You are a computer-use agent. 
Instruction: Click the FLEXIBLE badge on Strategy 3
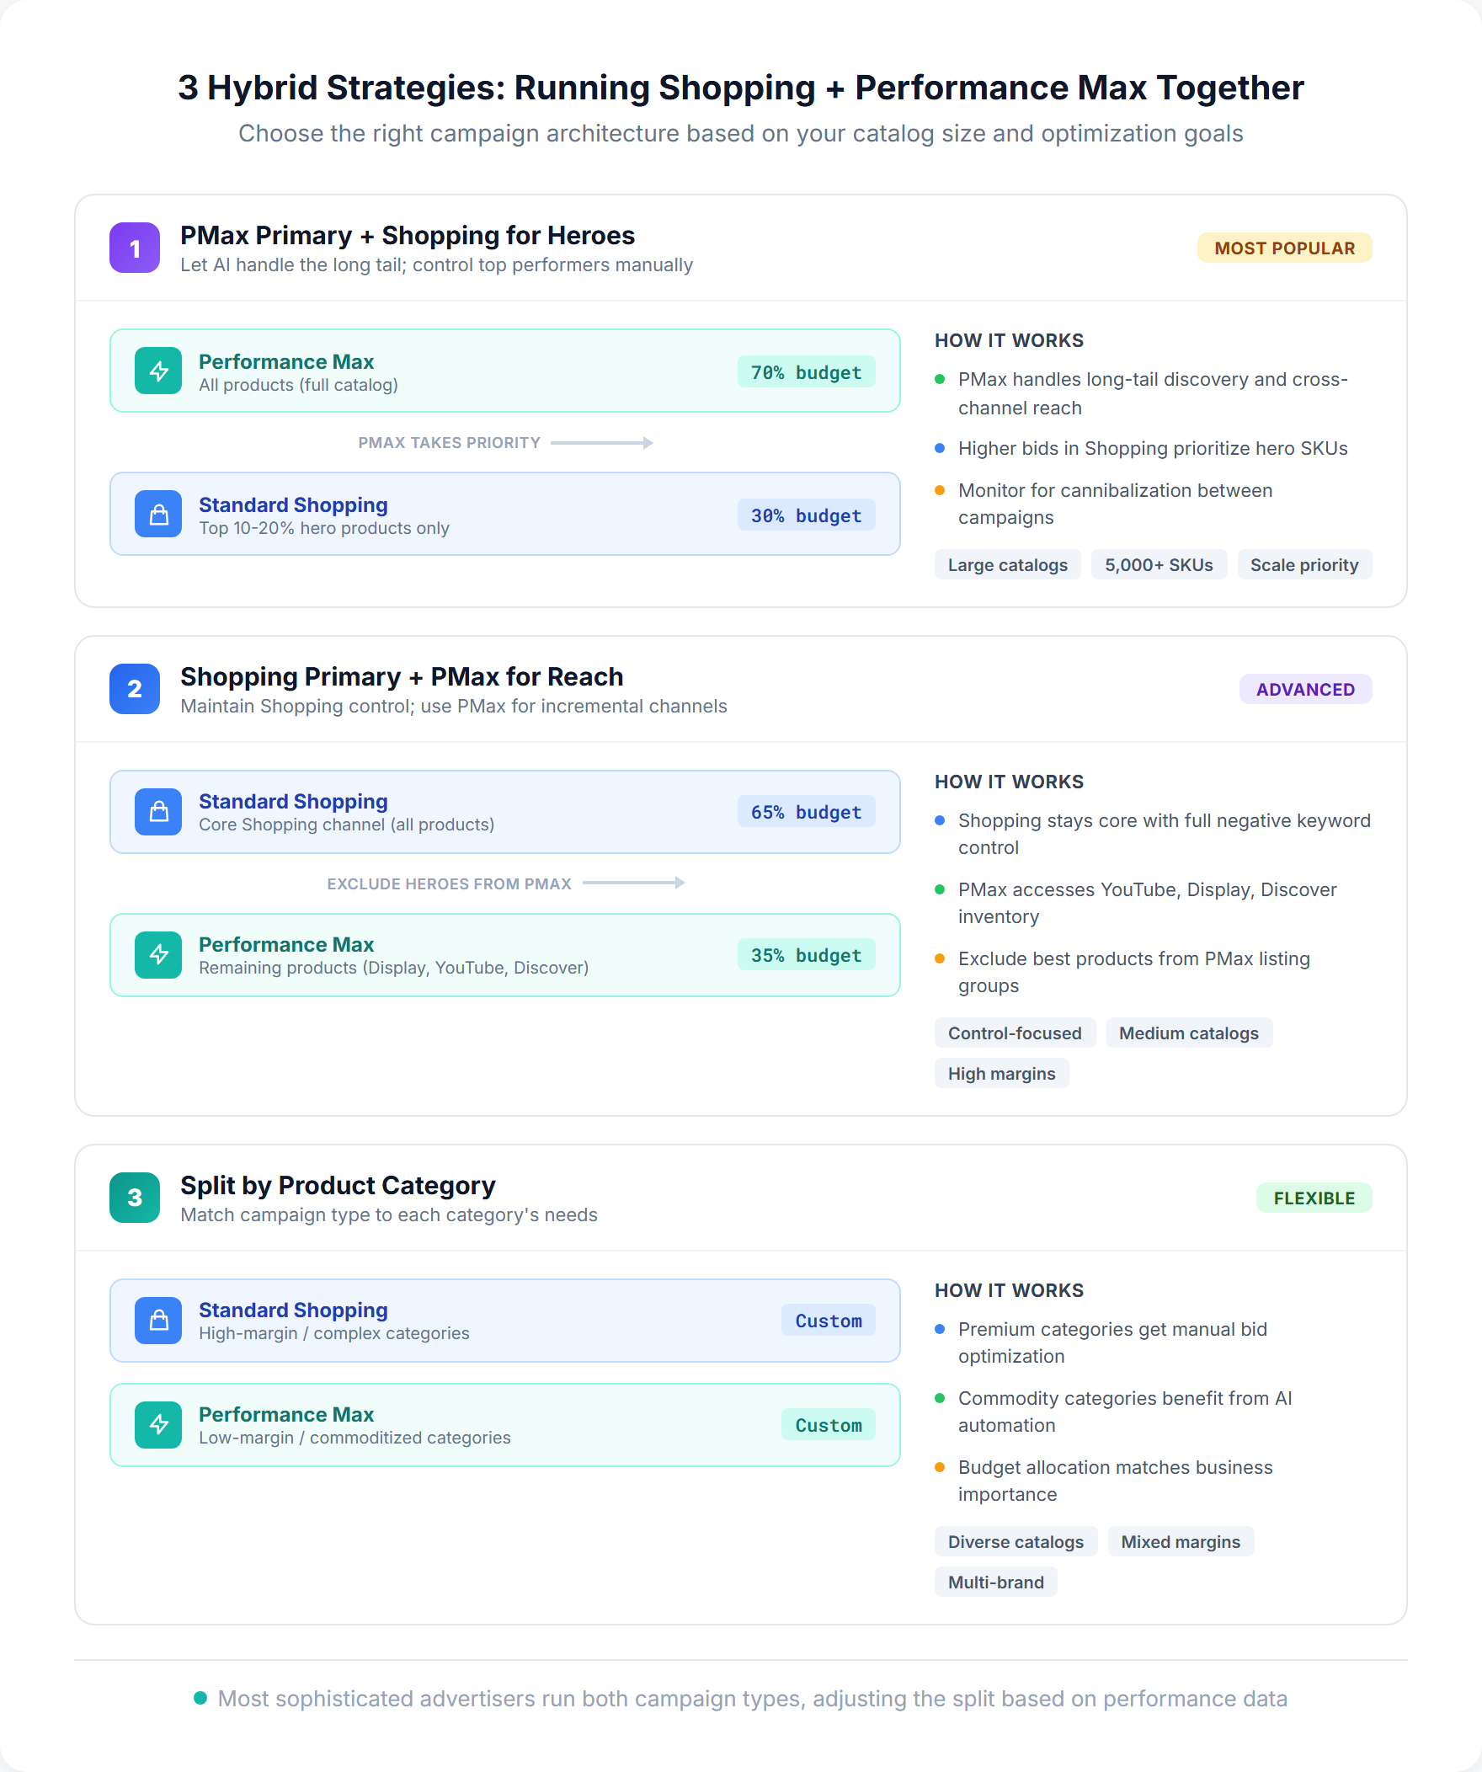[x=1313, y=1198]
